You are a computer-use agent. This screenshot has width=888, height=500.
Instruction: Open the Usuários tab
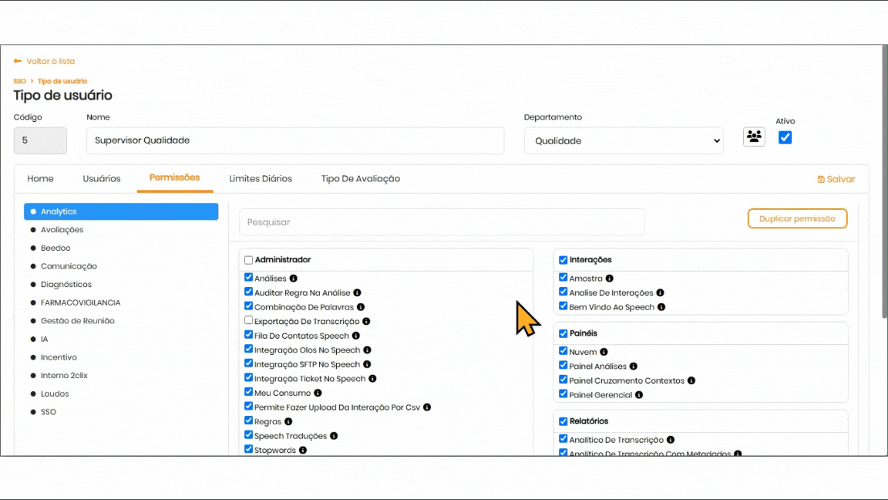tap(102, 179)
